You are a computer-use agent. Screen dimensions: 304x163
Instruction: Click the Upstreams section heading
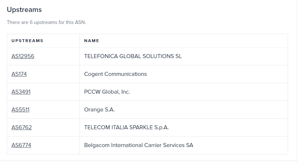tap(24, 10)
